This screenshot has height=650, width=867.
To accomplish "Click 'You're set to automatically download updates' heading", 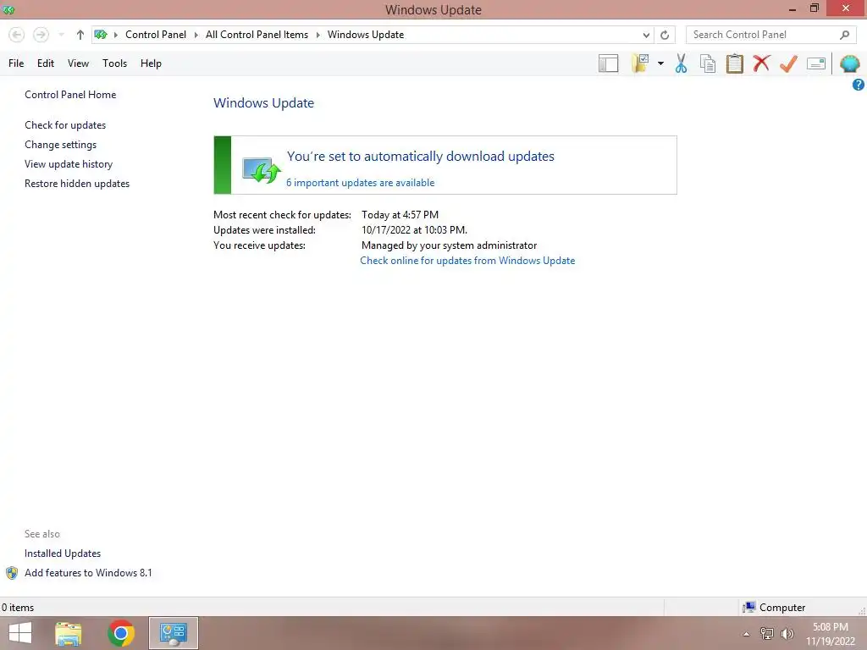I will 420,157.
